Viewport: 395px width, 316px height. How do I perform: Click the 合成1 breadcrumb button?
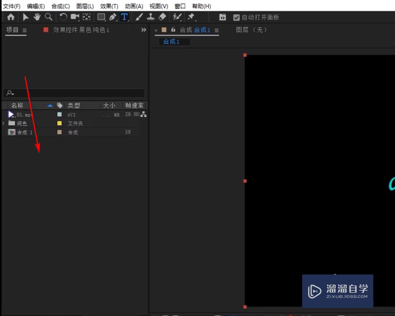(x=174, y=41)
